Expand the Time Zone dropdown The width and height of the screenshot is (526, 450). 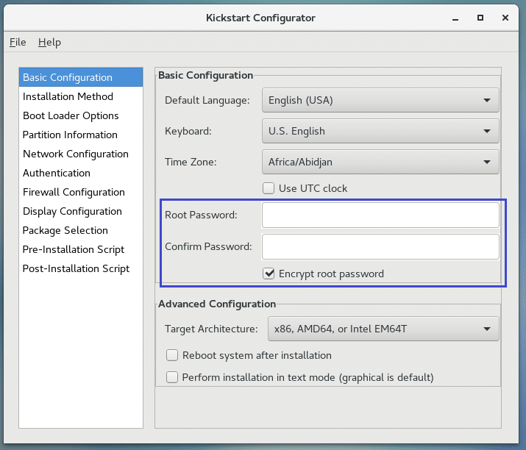coord(380,162)
